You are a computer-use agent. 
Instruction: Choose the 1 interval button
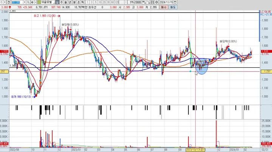point(87,2)
